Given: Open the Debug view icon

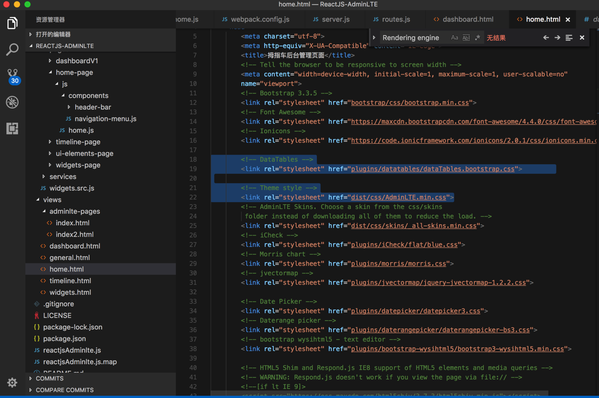Looking at the screenshot, I should [x=12, y=102].
